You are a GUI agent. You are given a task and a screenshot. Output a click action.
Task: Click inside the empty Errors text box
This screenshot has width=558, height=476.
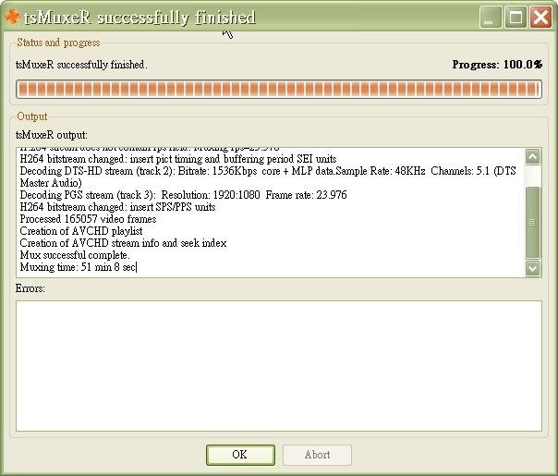coord(279,366)
